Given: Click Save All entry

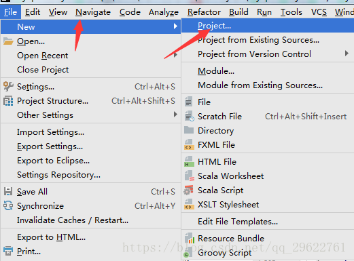Looking at the screenshot, I should [x=90, y=192].
